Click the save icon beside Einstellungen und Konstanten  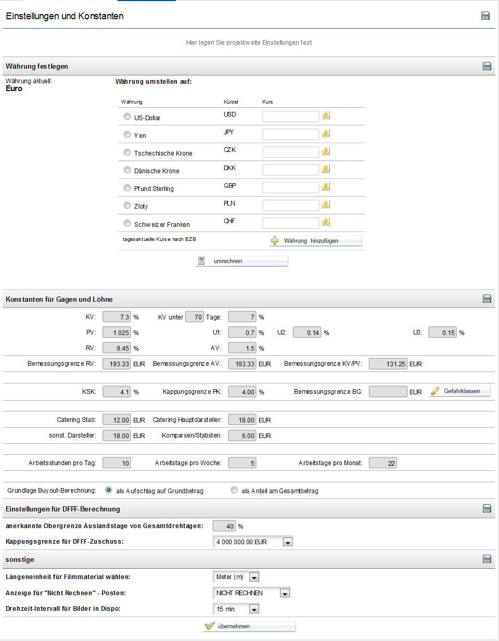coord(485,16)
